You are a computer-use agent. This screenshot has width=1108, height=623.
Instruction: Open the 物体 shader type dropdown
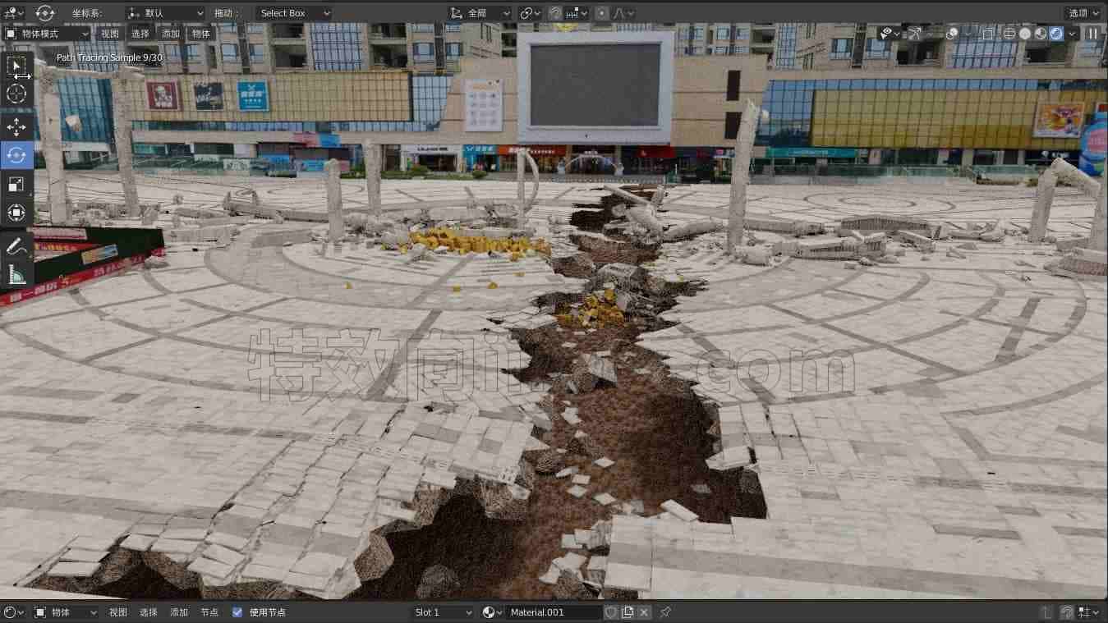(66, 612)
